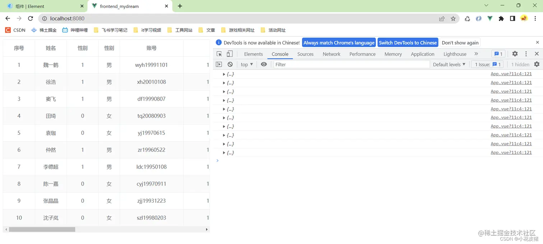
Task: Open the App.vue source link of the first log
Action: tap(511, 74)
